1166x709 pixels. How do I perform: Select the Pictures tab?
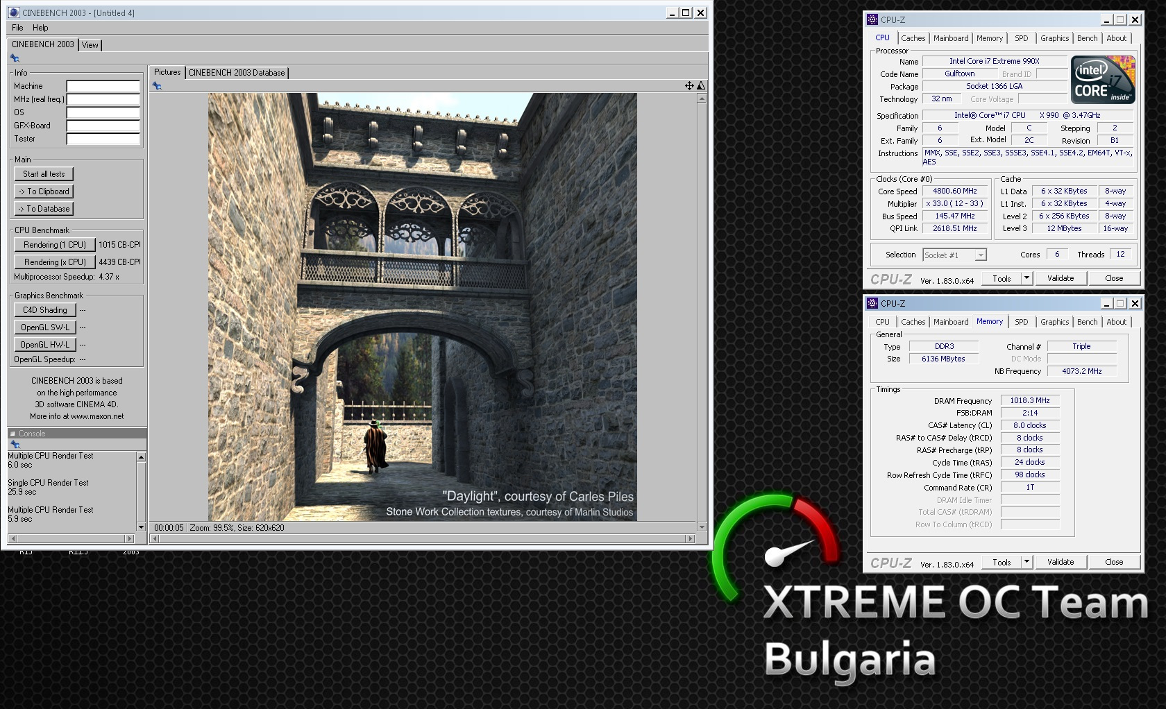pyautogui.click(x=167, y=72)
